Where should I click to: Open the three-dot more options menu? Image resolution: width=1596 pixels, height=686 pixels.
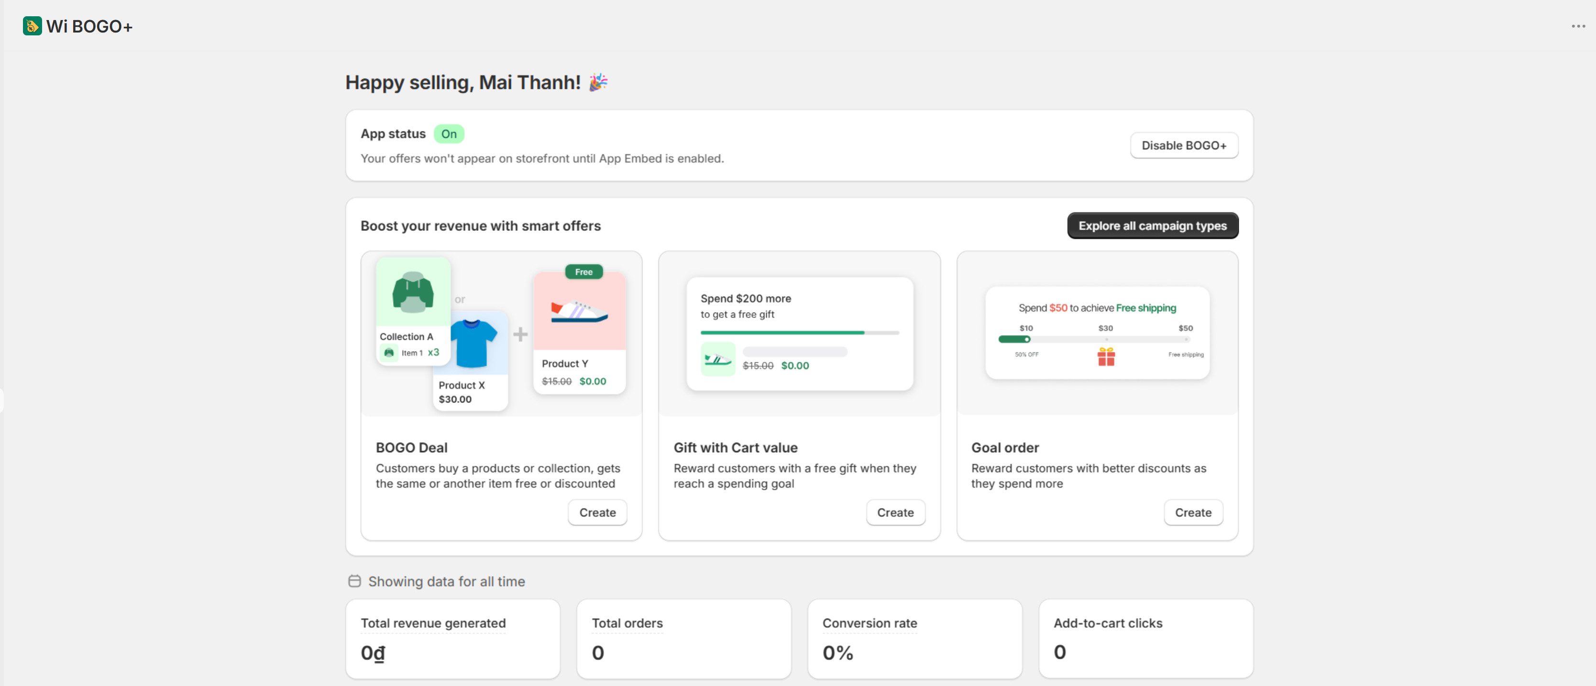point(1578,26)
